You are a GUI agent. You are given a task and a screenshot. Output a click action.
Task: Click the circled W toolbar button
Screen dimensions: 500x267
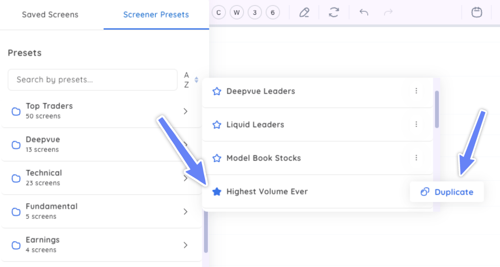(237, 13)
